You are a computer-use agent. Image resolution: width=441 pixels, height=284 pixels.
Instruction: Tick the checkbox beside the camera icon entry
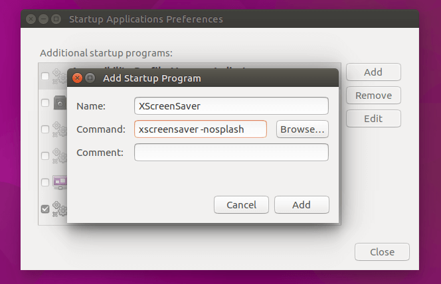45,103
